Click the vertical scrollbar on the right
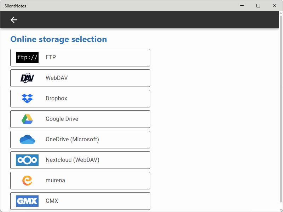 pyautogui.click(x=281, y=106)
